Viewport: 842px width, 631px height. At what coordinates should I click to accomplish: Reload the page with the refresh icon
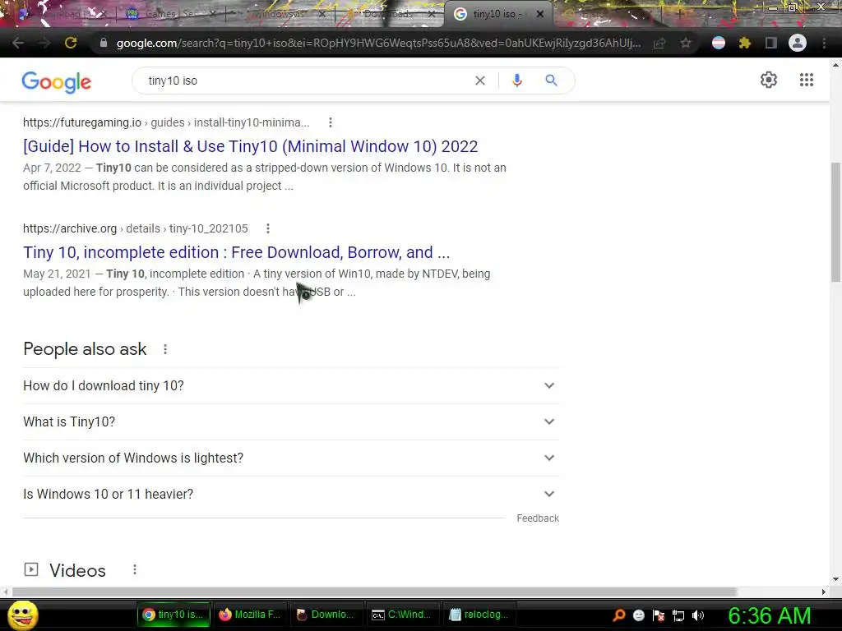click(x=71, y=43)
